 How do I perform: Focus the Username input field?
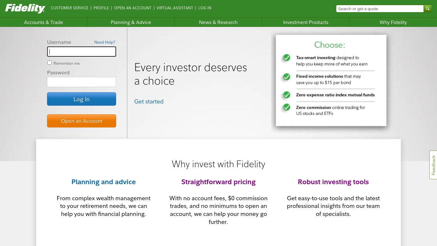(82, 52)
